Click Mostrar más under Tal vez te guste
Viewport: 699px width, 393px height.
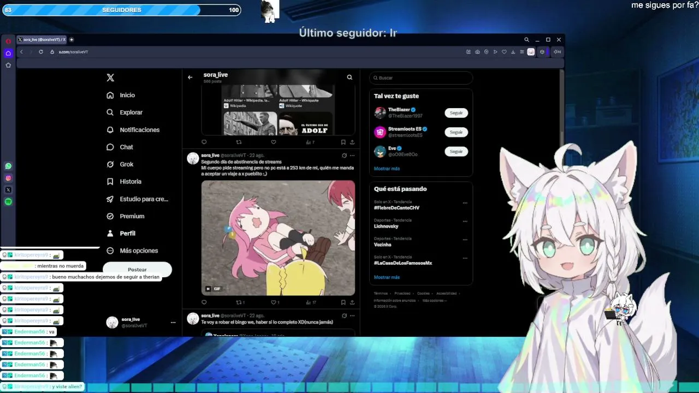coord(387,169)
